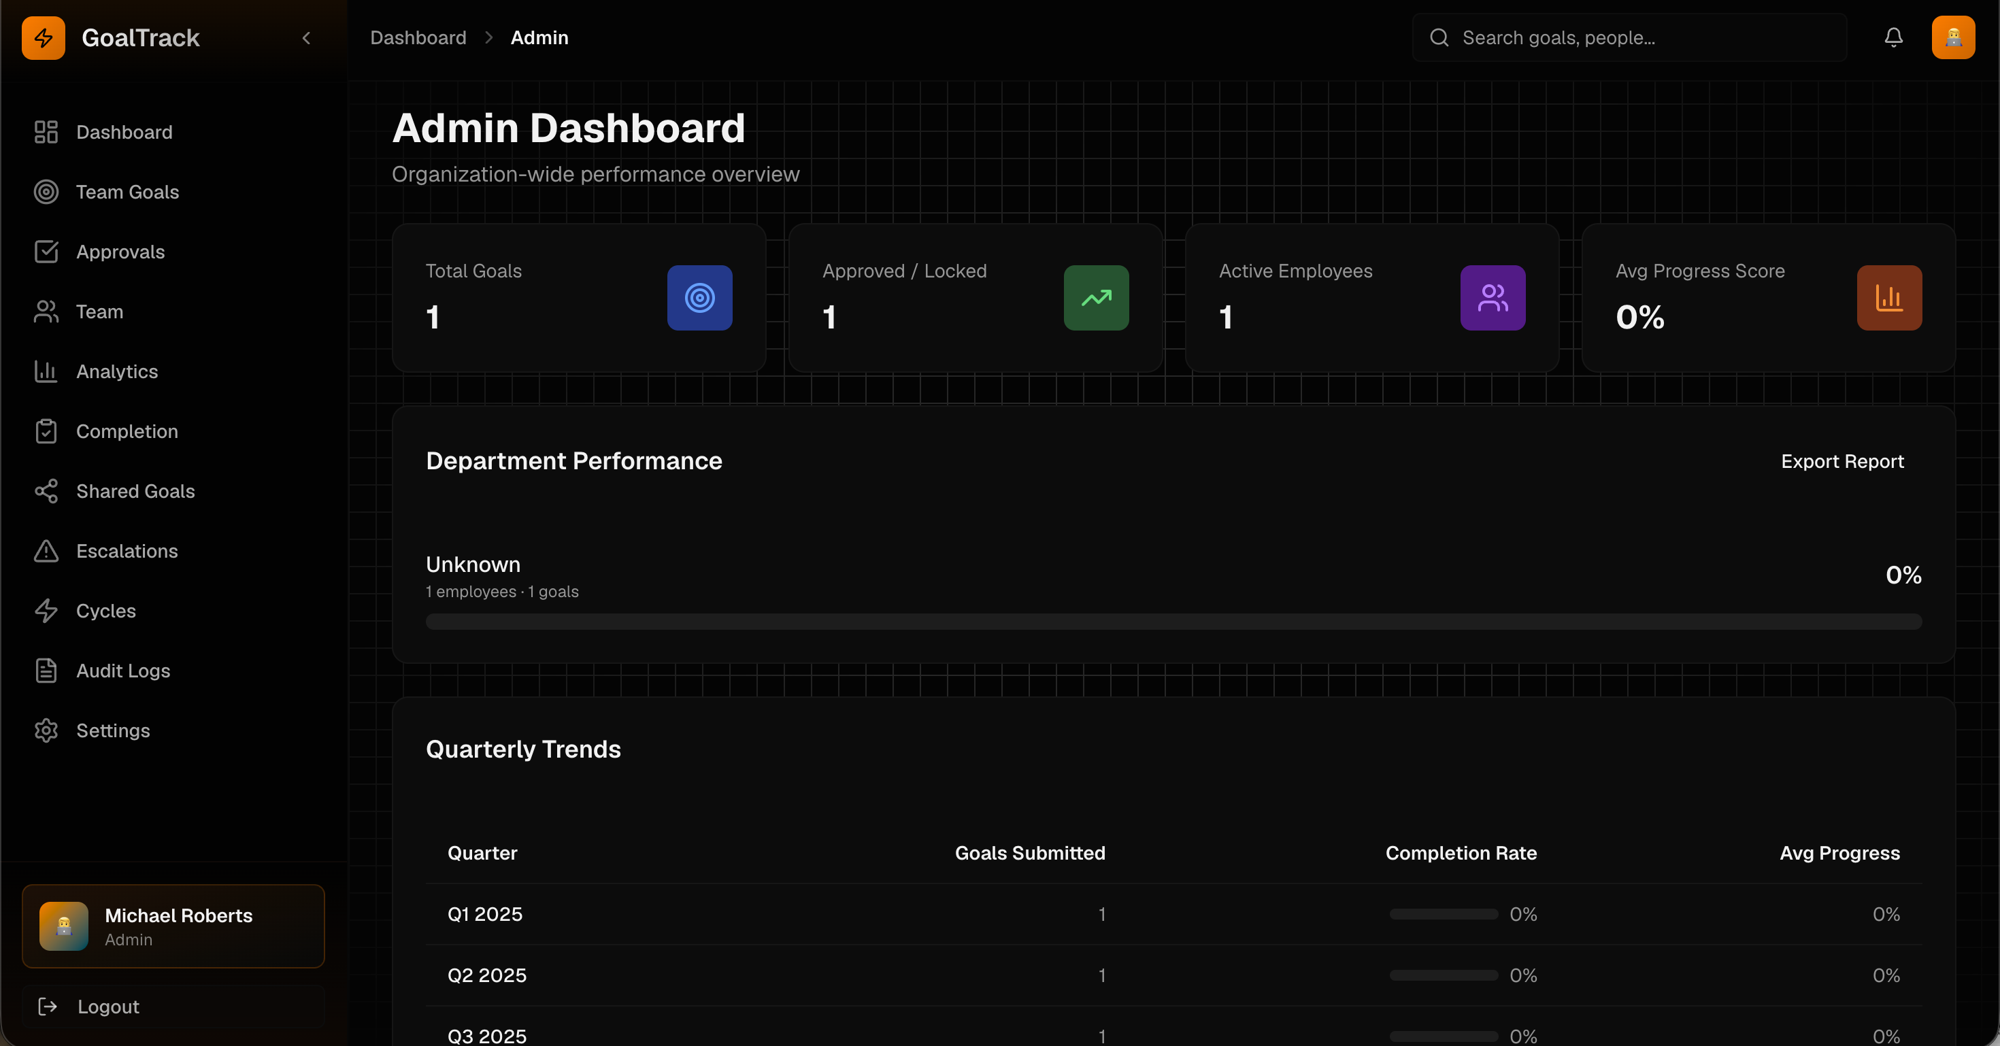
Task: Select the Q2 2025 row label
Action: (487, 975)
